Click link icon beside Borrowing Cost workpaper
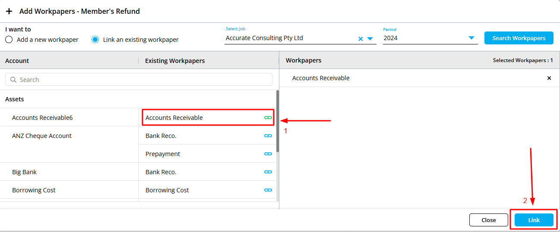 (x=268, y=190)
